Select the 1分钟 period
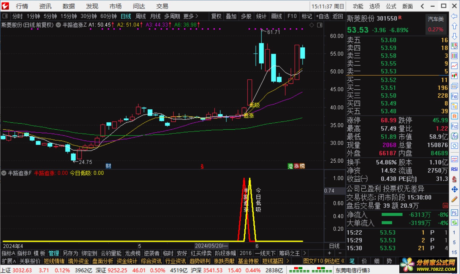This screenshot has width=460, height=274. (x=34, y=16)
